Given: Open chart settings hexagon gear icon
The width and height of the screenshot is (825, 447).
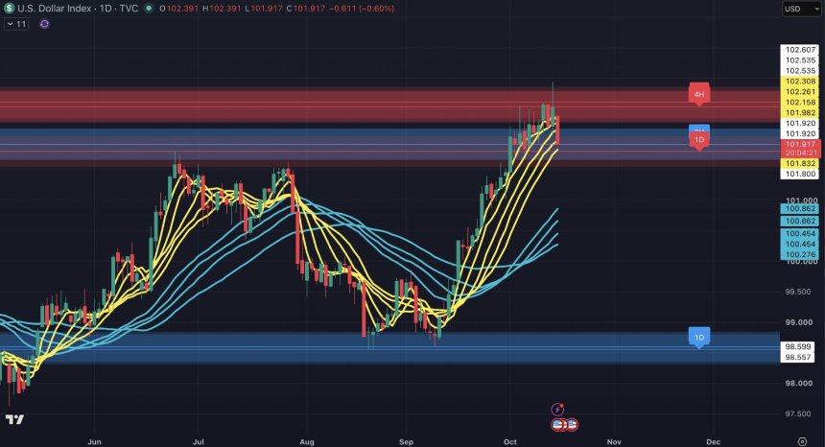Looking at the screenshot, I should pyautogui.click(x=802, y=441).
